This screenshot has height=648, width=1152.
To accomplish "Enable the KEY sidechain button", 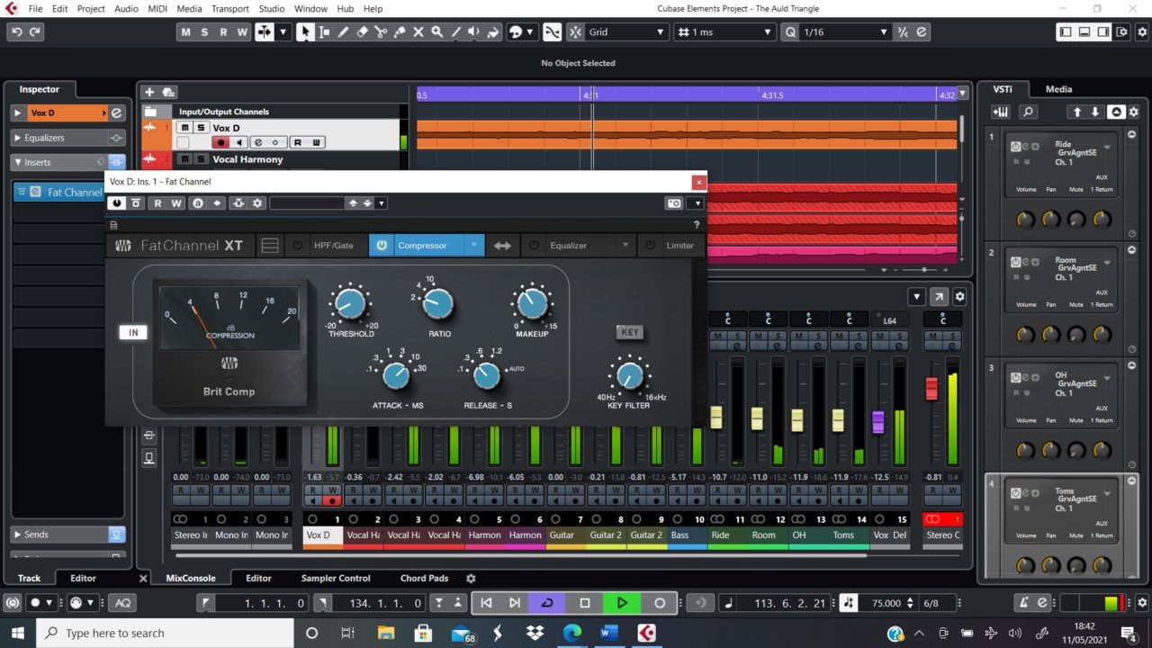I will pyautogui.click(x=630, y=332).
